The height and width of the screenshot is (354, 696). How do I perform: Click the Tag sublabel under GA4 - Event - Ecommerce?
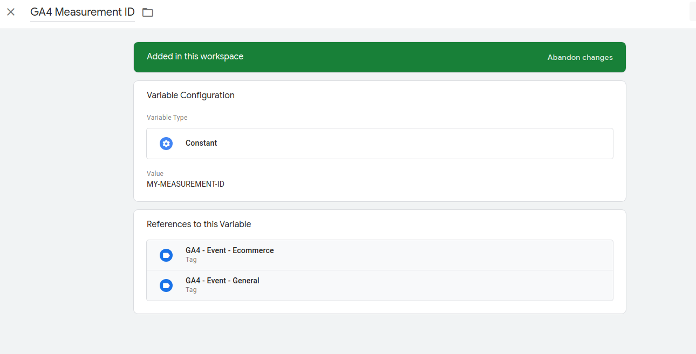click(191, 260)
